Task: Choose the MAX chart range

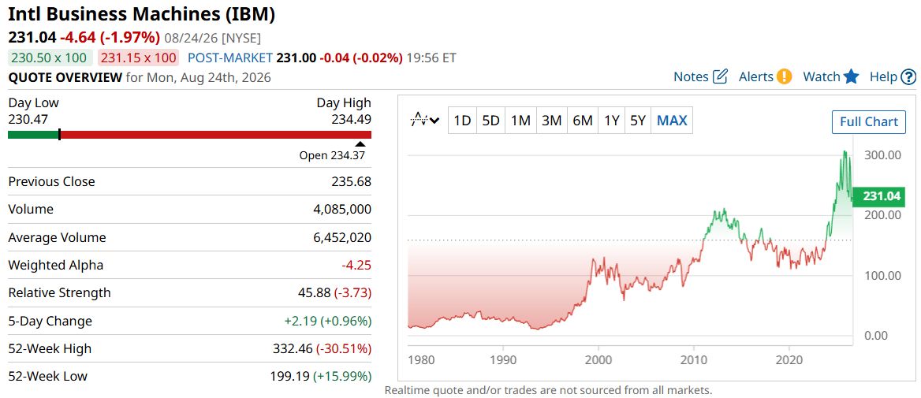Action: pyautogui.click(x=671, y=121)
